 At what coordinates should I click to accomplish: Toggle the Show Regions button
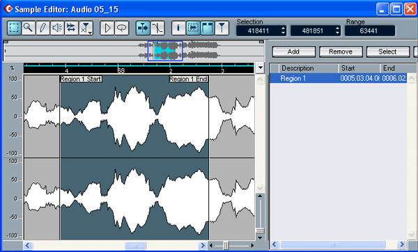[208, 28]
